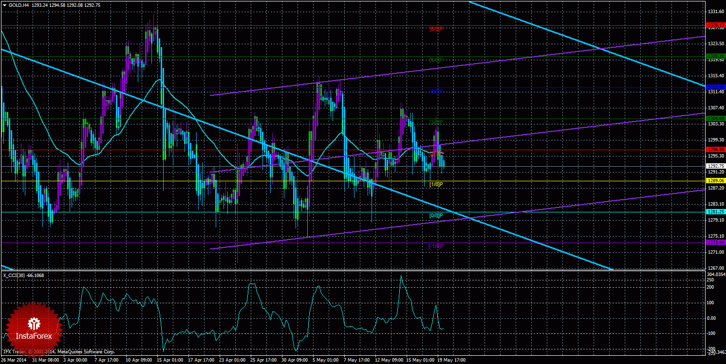The image size is (726, 364).
Task: Click the 1287.20 price scale value
Action: [715, 188]
